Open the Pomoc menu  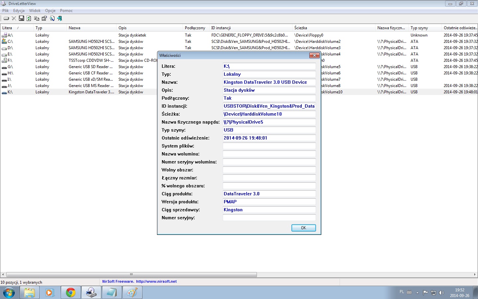(66, 11)
